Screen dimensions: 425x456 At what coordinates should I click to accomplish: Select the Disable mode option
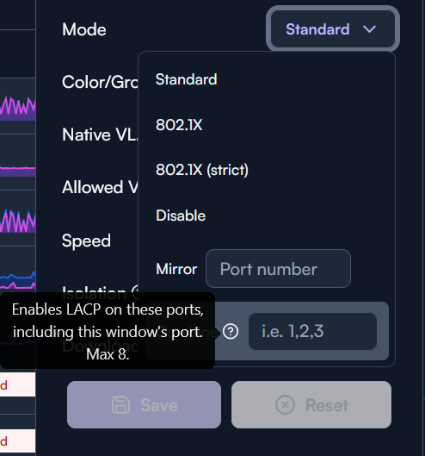coord(267,216)
